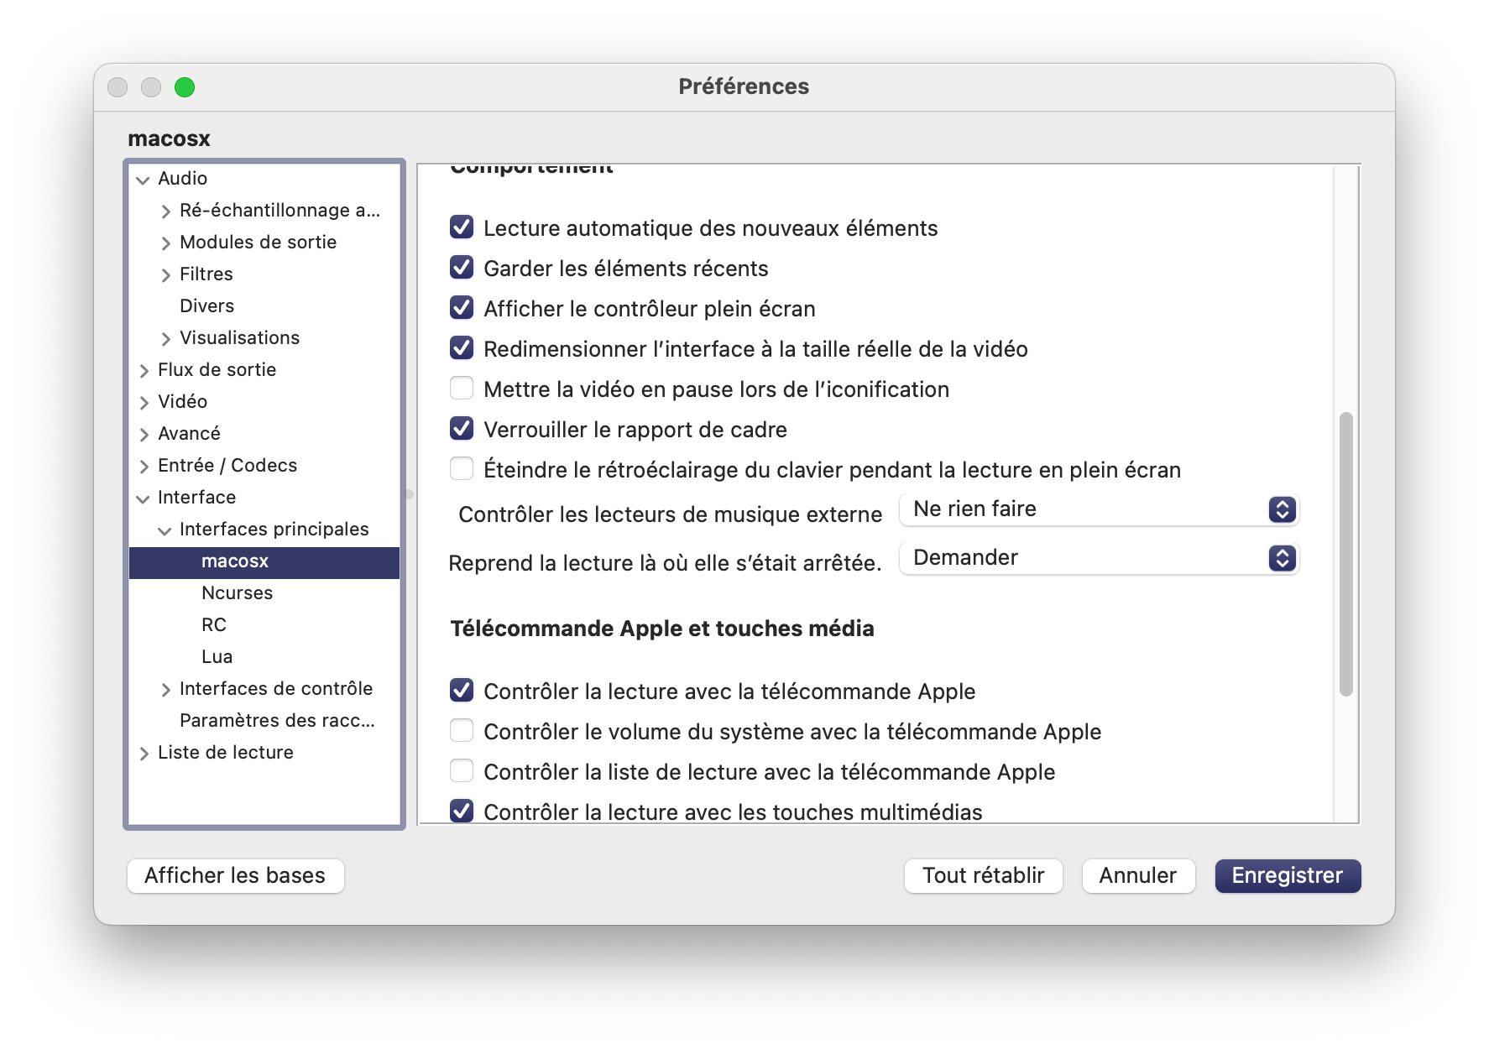Collapse the Interfaces principales node
Viewport: 1489px width, 1049px height.
(x=165, y=530)
